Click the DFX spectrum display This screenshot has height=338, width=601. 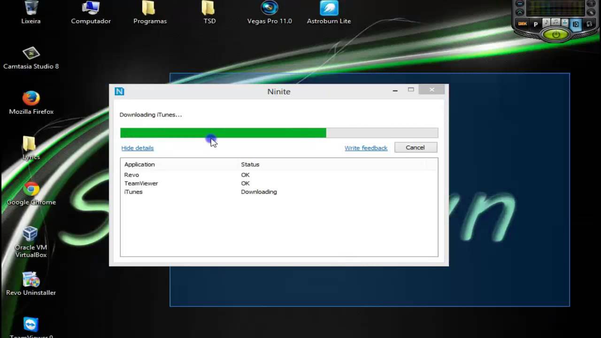[555, 8]
